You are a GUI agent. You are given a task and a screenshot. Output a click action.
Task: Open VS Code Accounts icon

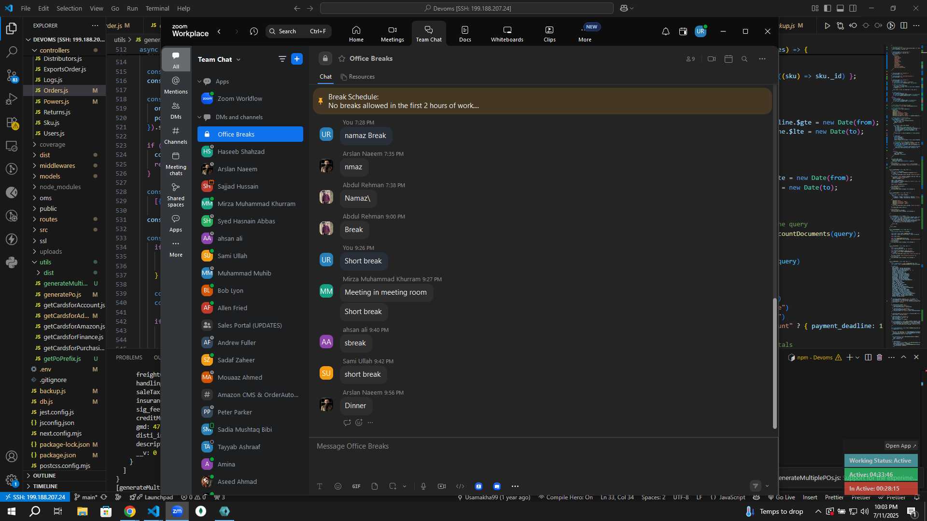[x=12, y=456]
